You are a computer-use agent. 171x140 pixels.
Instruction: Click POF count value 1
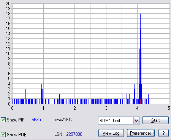click(33, 134)
